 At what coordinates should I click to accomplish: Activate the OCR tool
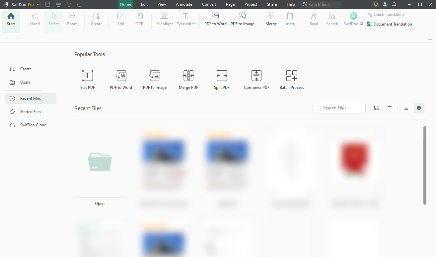tap(139, 19)
